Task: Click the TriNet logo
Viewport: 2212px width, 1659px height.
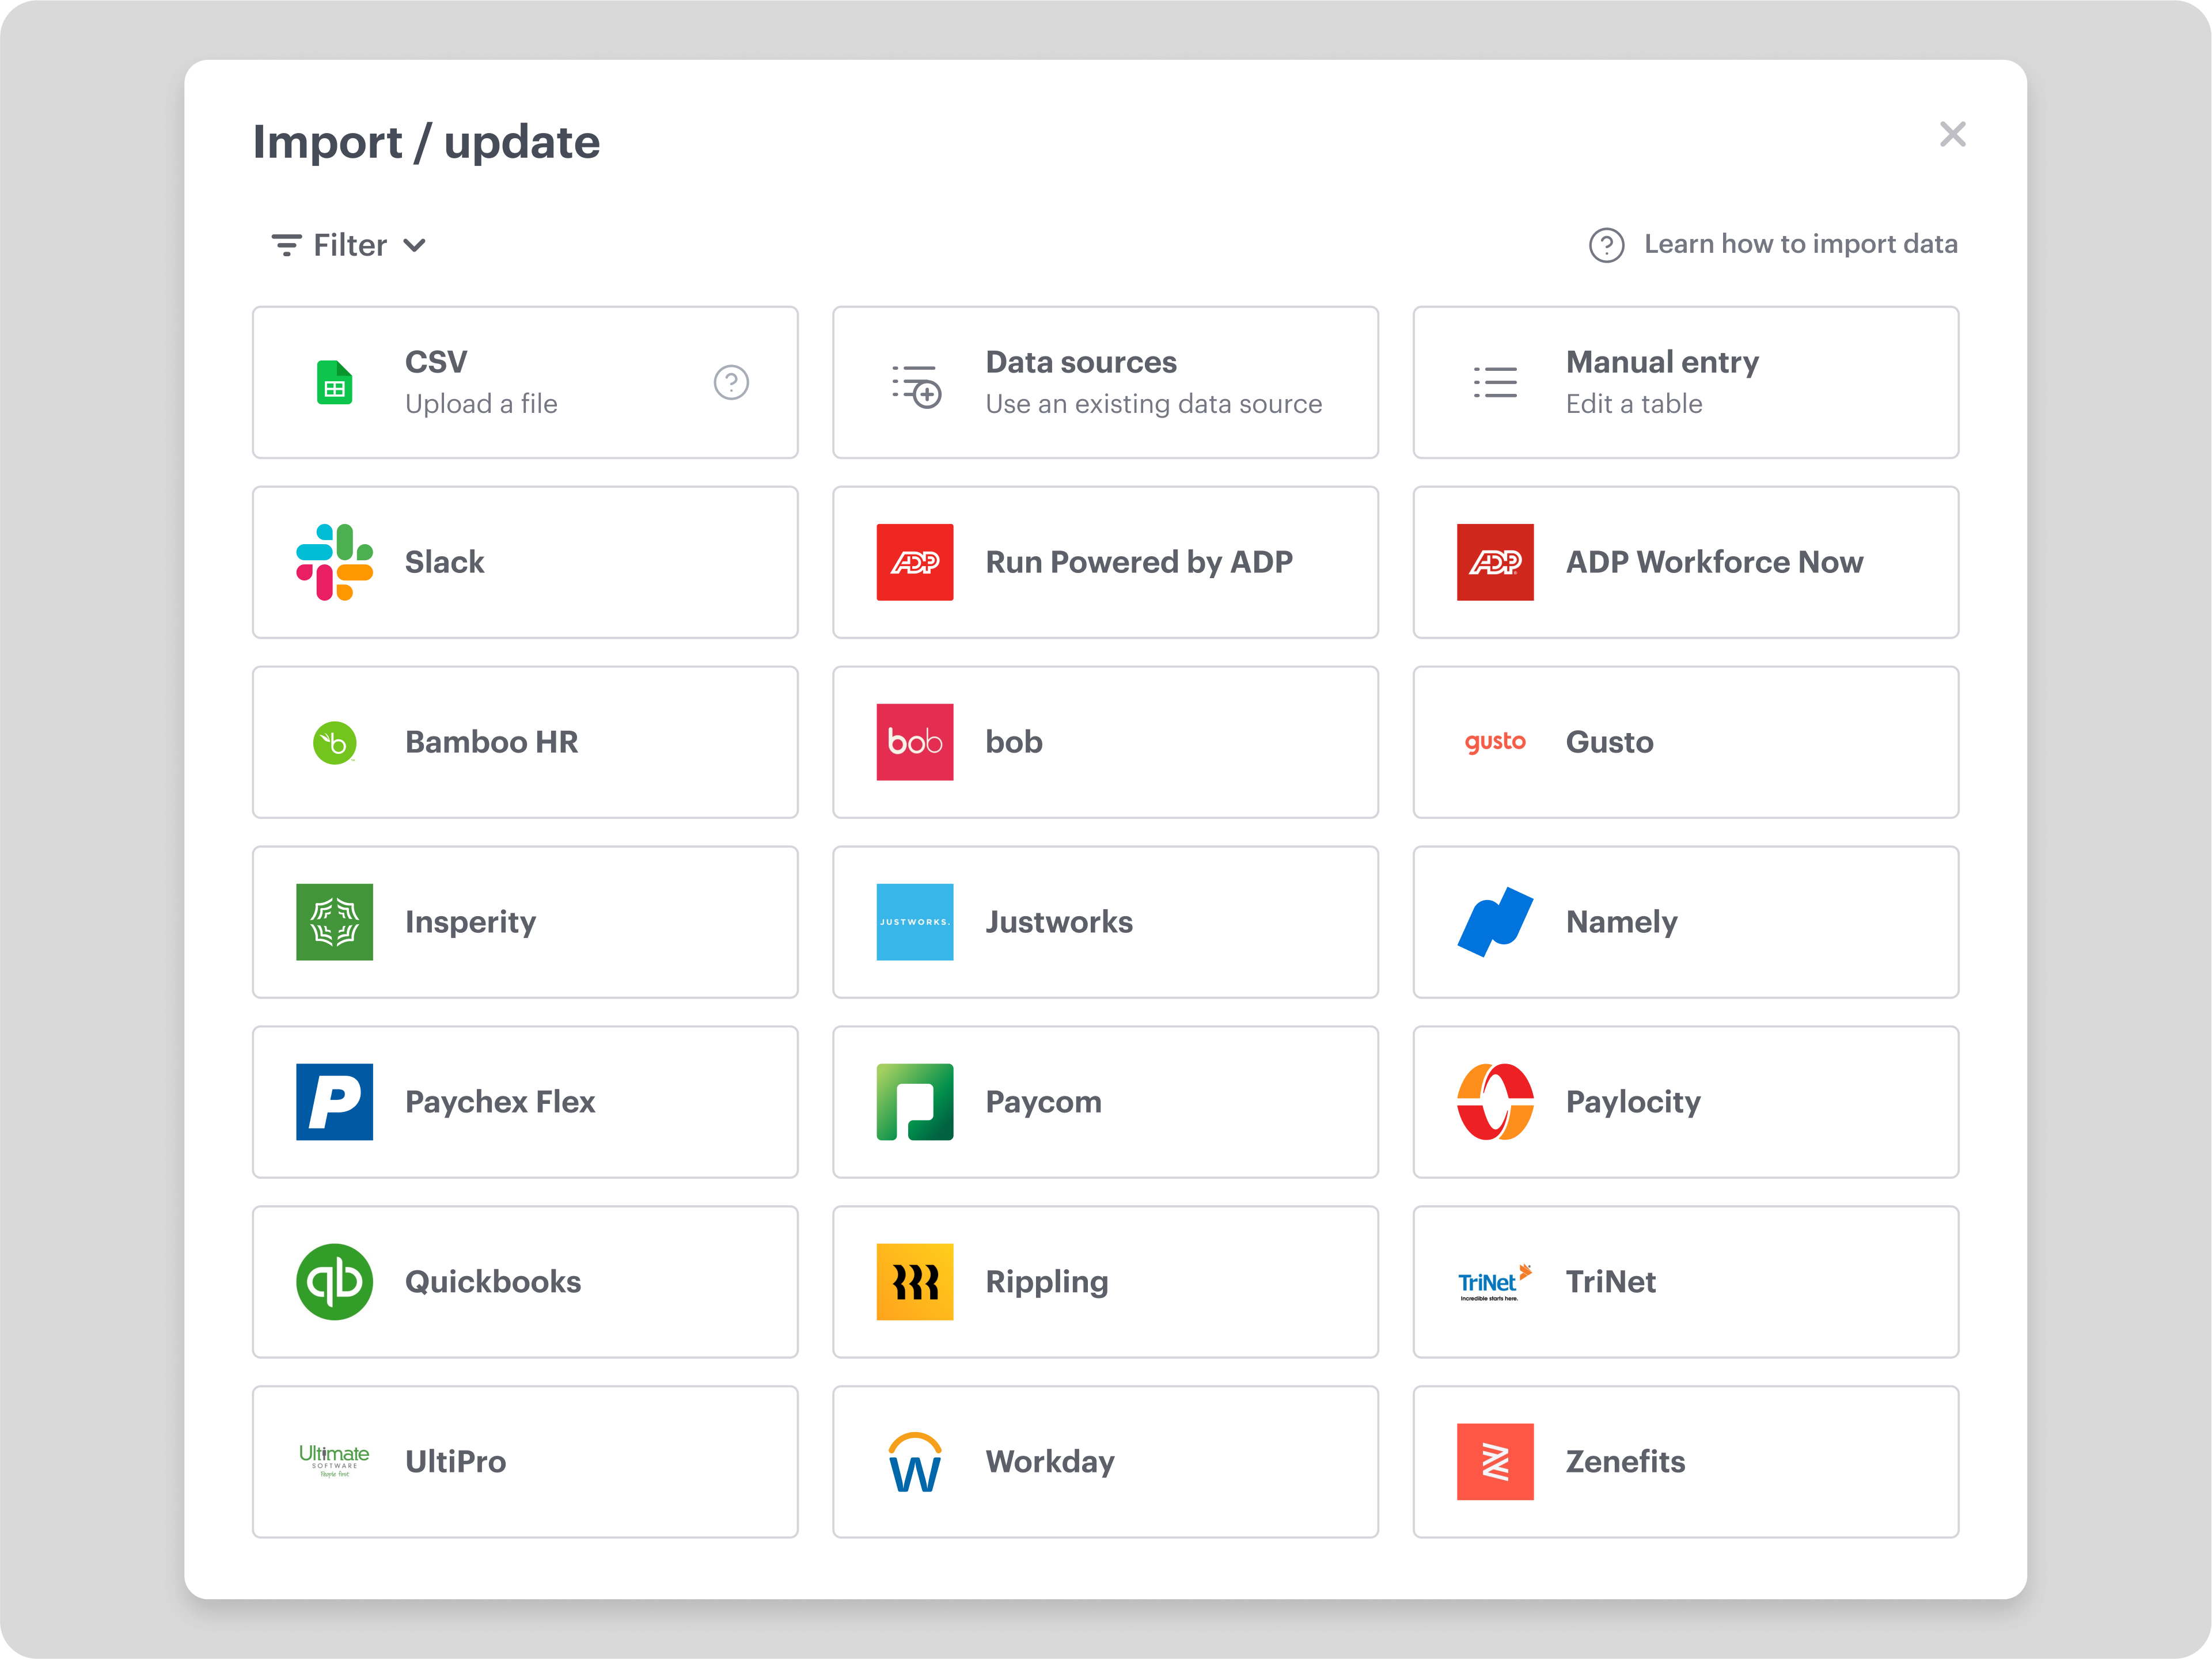Action: [1495, 1282]
